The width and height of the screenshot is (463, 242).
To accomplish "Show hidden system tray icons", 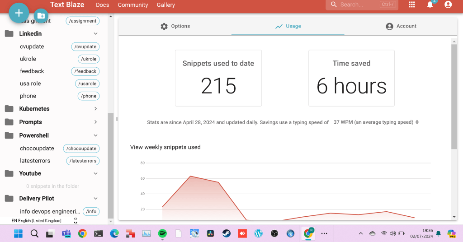I will point(361,233).
